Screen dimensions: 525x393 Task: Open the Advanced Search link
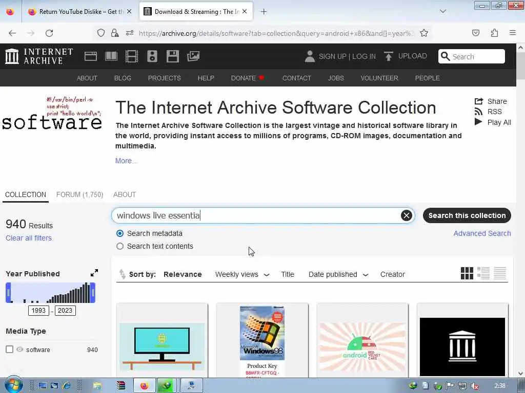(482, 233)
